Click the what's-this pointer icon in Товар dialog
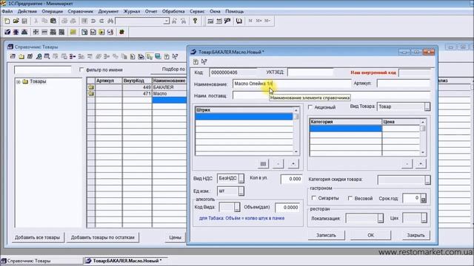 [x=204, y=62]
